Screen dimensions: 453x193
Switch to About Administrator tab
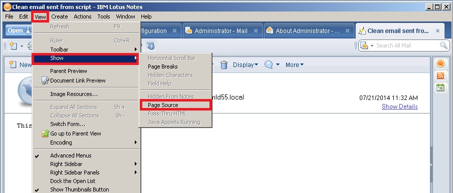click(307, 31)
